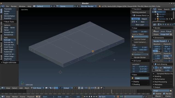The image size is (175, 98).
Task: Click the Subdivide button
Action: tap(10, 52)
